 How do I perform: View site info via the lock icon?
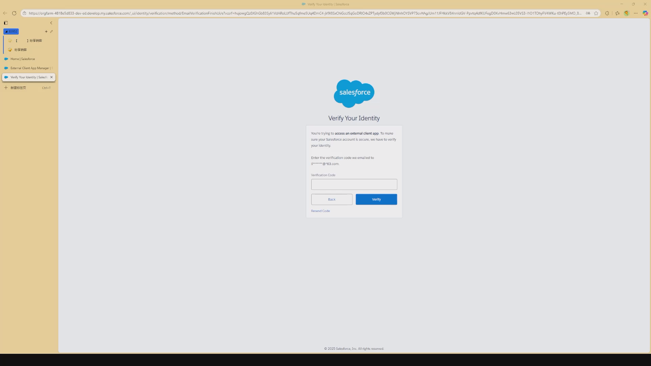[24, 13]
